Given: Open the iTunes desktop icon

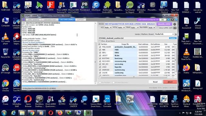Looking at the screenshot, I should [x=5, y=100].
